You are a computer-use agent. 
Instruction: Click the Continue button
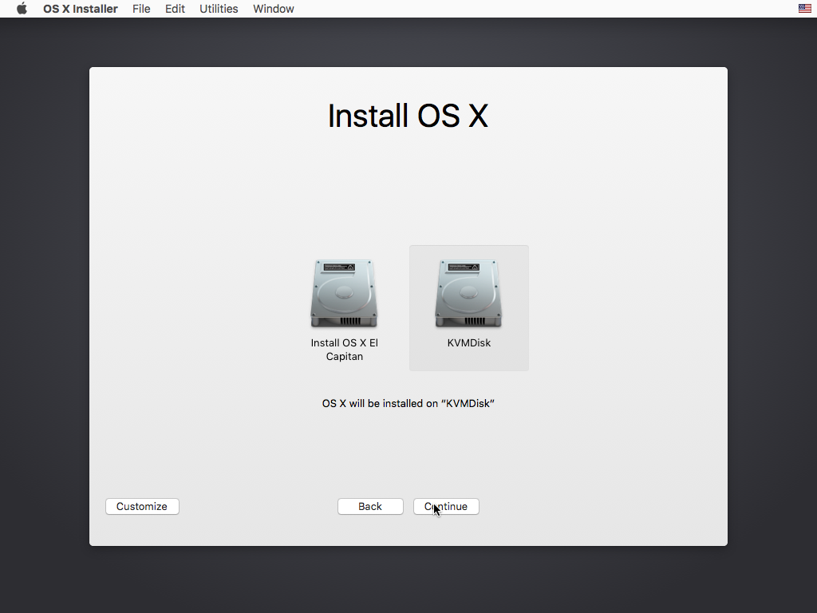pos(445,506)
